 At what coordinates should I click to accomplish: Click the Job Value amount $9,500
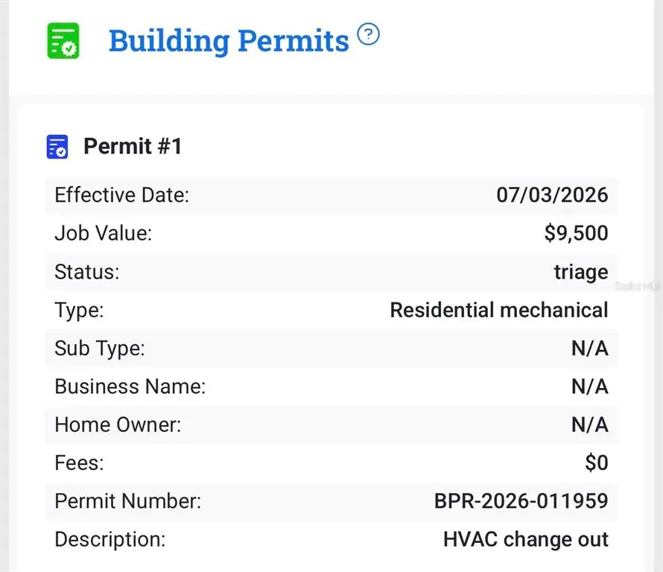coord(577,233)
